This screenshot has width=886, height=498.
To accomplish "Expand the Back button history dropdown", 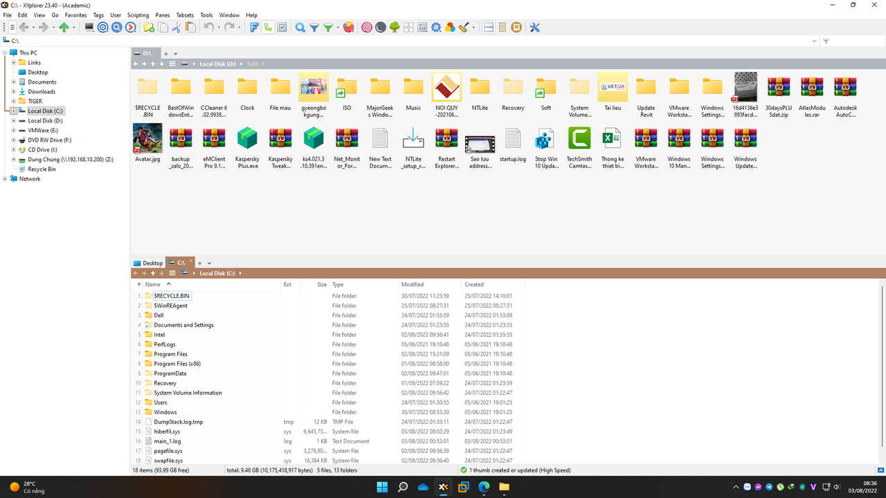I will point(32,28).
